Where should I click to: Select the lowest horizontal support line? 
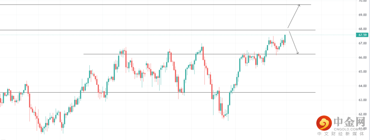tap(154, 92)
